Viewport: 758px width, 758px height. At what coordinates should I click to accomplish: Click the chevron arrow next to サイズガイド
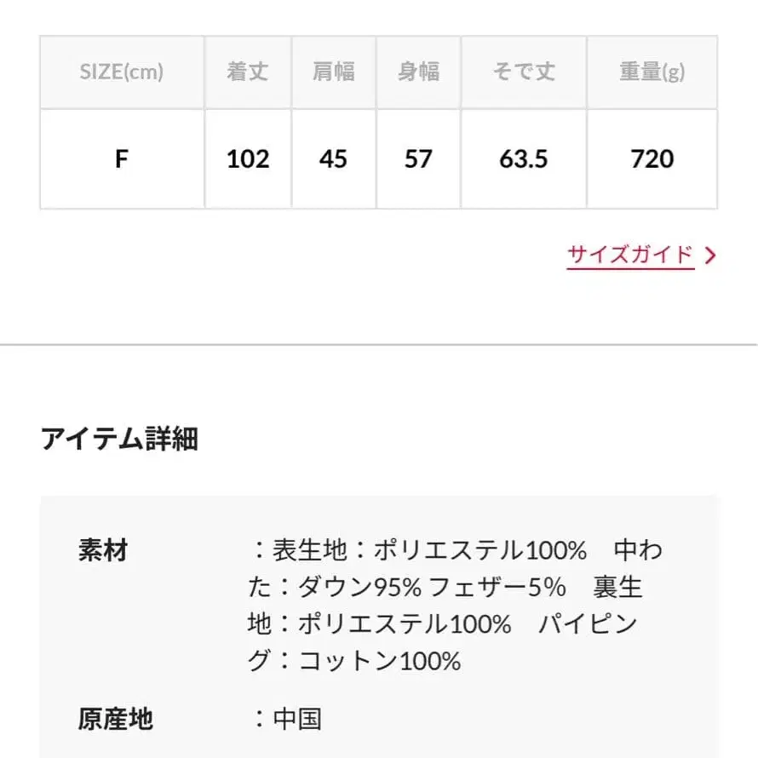coord(709,253)
